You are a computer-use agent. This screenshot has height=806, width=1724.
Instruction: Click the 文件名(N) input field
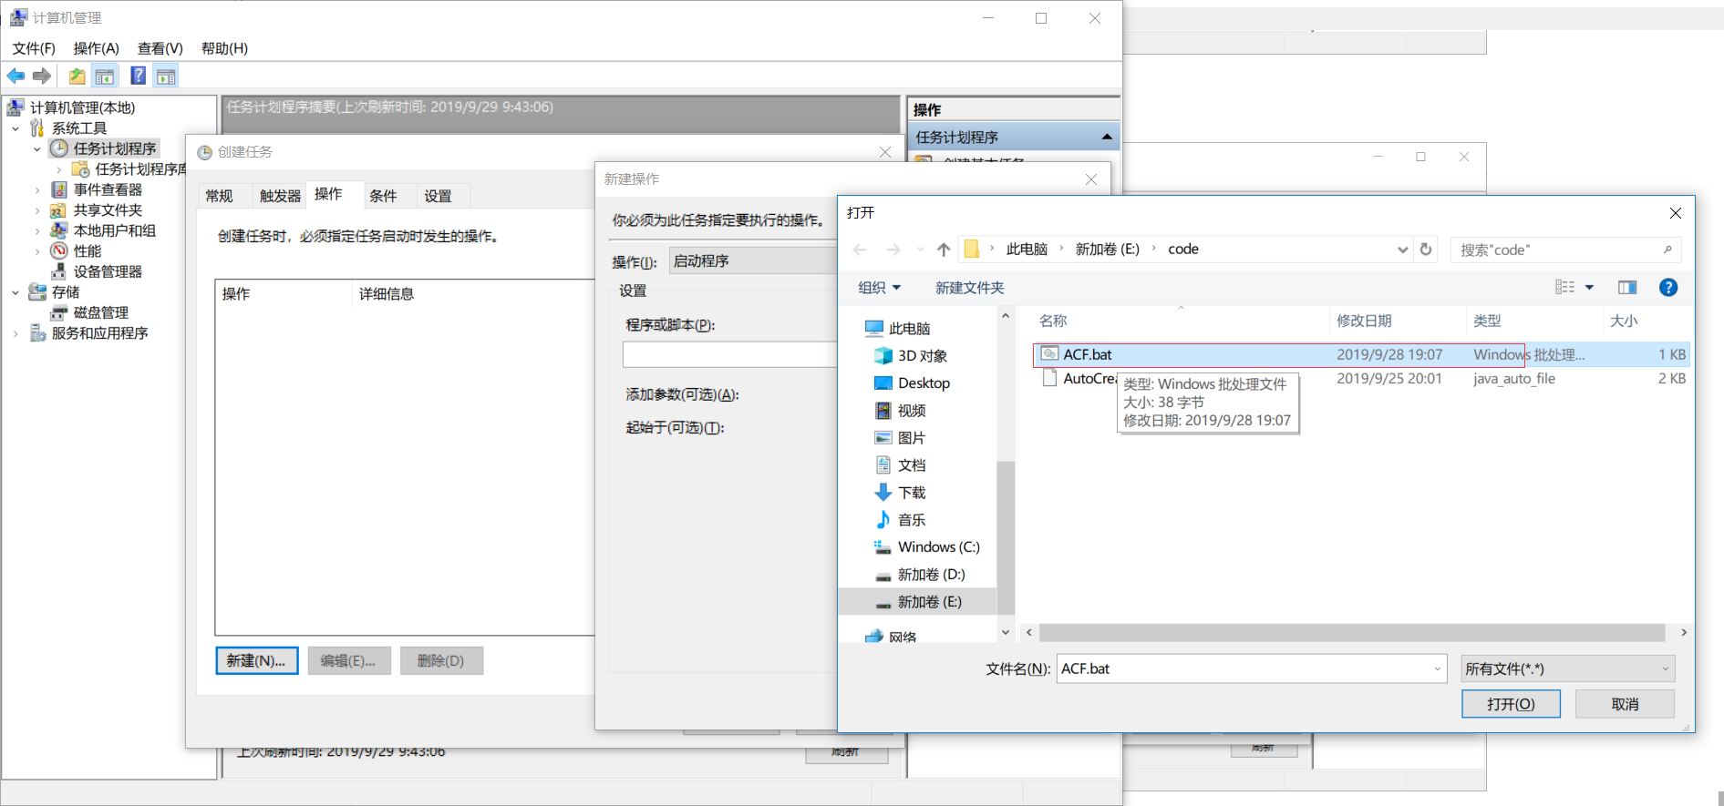1252,668
